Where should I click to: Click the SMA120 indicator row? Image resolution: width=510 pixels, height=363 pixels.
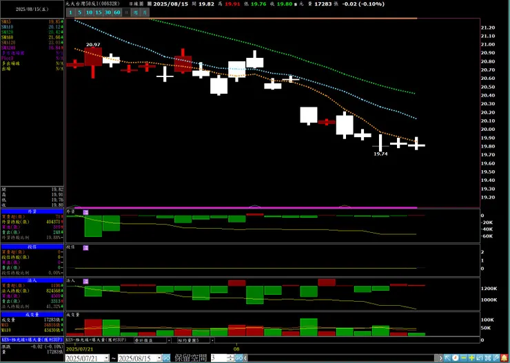[x=32, y=43]
